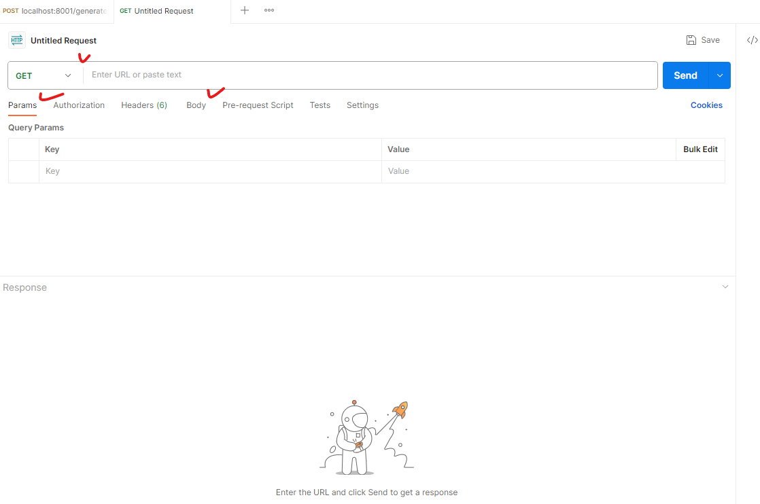Image resolution: width=760 pixels, height=504 pixels.
Task: Click the query param Value input cell
Action: [553, 171]
